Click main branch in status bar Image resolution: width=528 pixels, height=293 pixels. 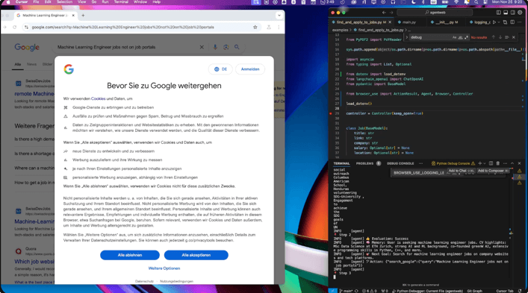[347, 291]
